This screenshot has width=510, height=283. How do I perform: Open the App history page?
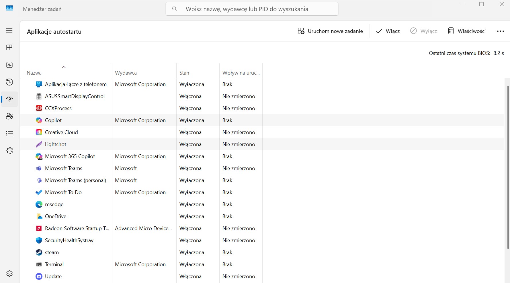(x=9, y=82)
